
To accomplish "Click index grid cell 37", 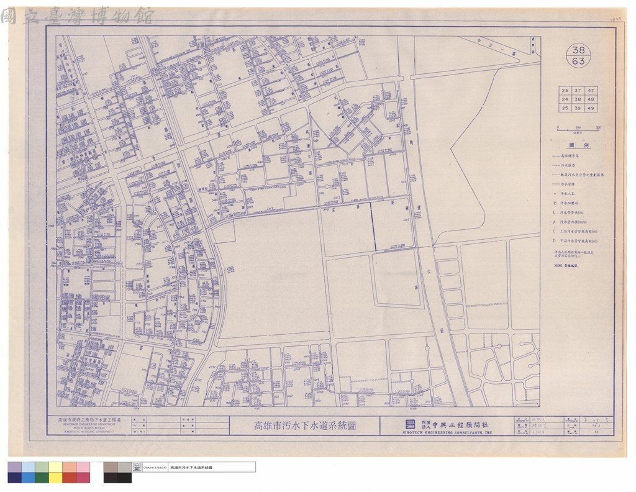I will click(578, 91).
